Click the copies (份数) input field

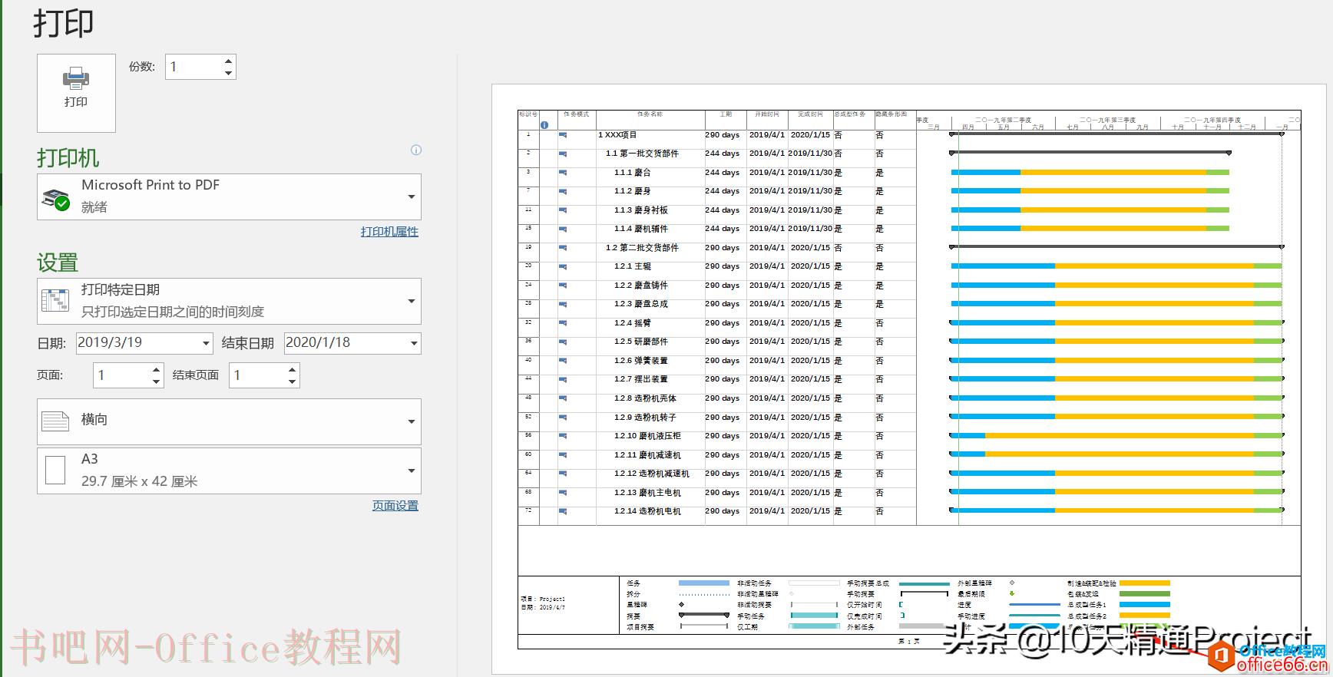tap(193, 67)
